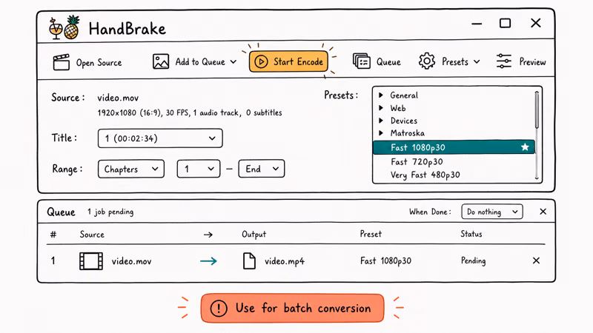Click the Presets gear icon

427,61
